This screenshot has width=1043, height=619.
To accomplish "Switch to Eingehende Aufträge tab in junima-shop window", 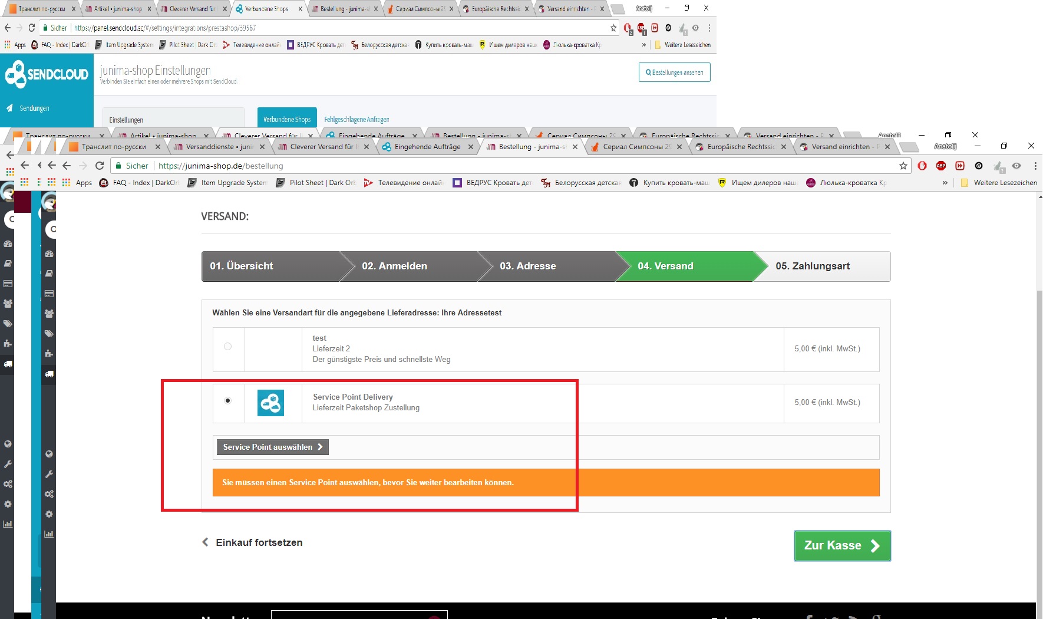I will (x=427, y=147).
